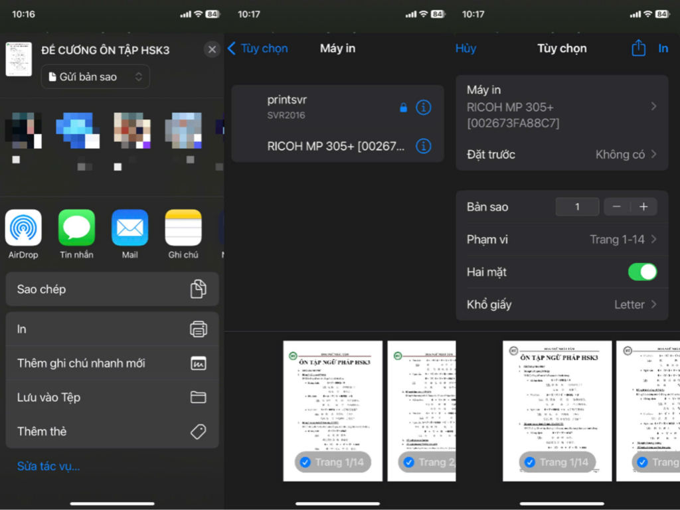Uncheck Trang 1/14 in printer list preview

point(305,462)
